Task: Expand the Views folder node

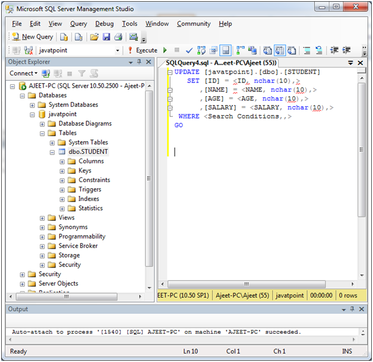Action: 42,218
